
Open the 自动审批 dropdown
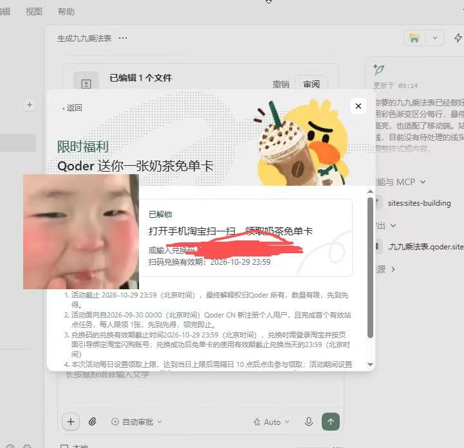[136, 422]
